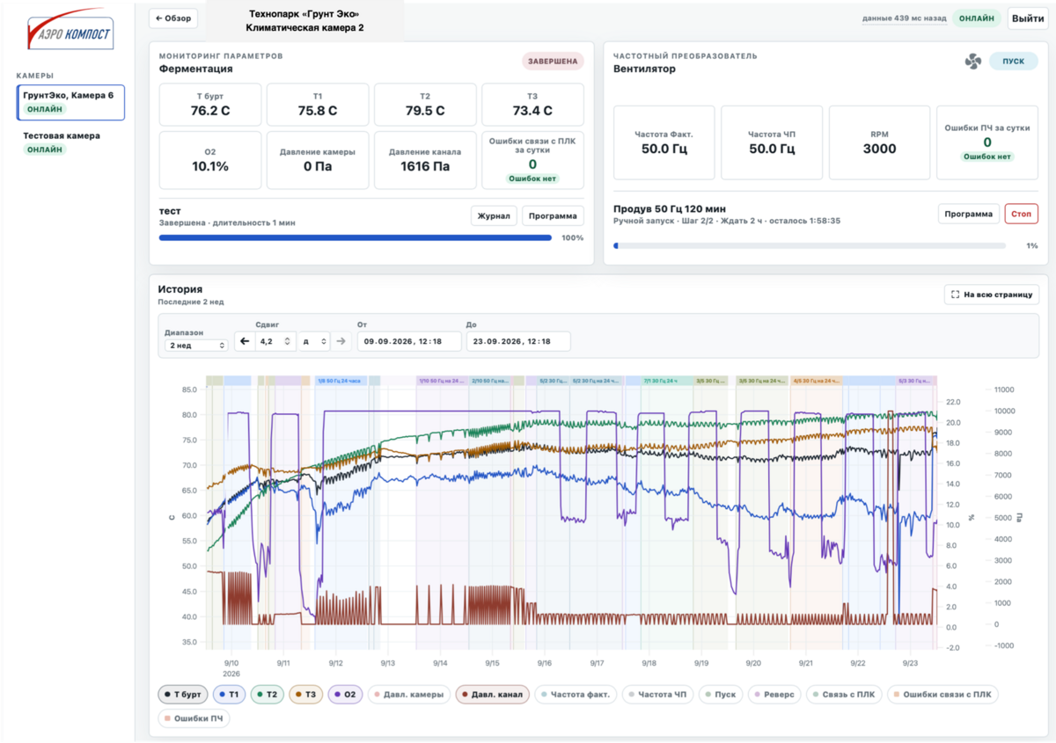Hide Давл. канал series
The width and height of the screenshot is (1056, 743).
click(493, 695)
